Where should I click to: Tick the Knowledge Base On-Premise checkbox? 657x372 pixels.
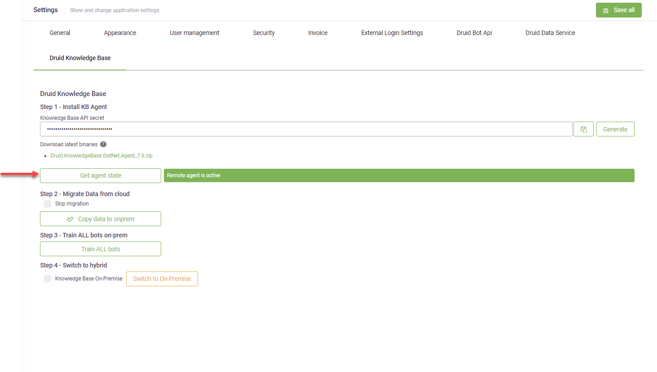pyautogui.click(x=48, y=279)
